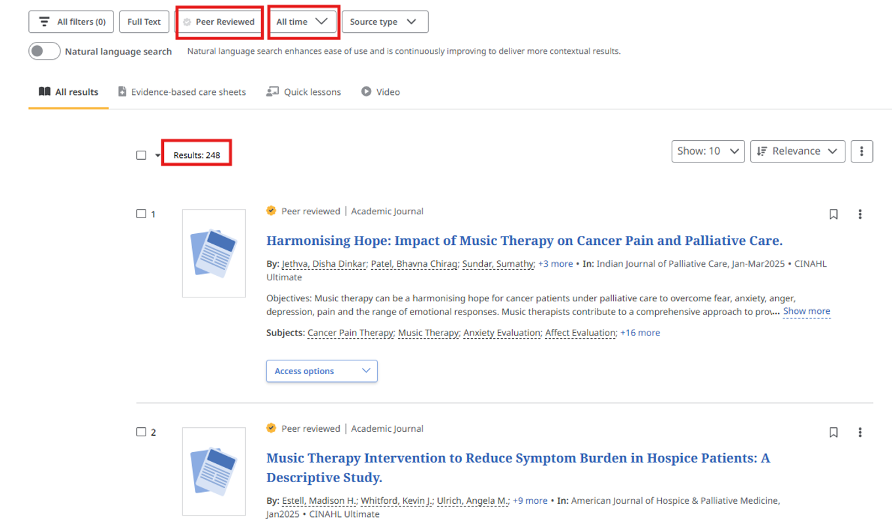This screenshot has width=892, height=530.
Task: Click author Sundar, Sumathy
Action: point(498,263)
